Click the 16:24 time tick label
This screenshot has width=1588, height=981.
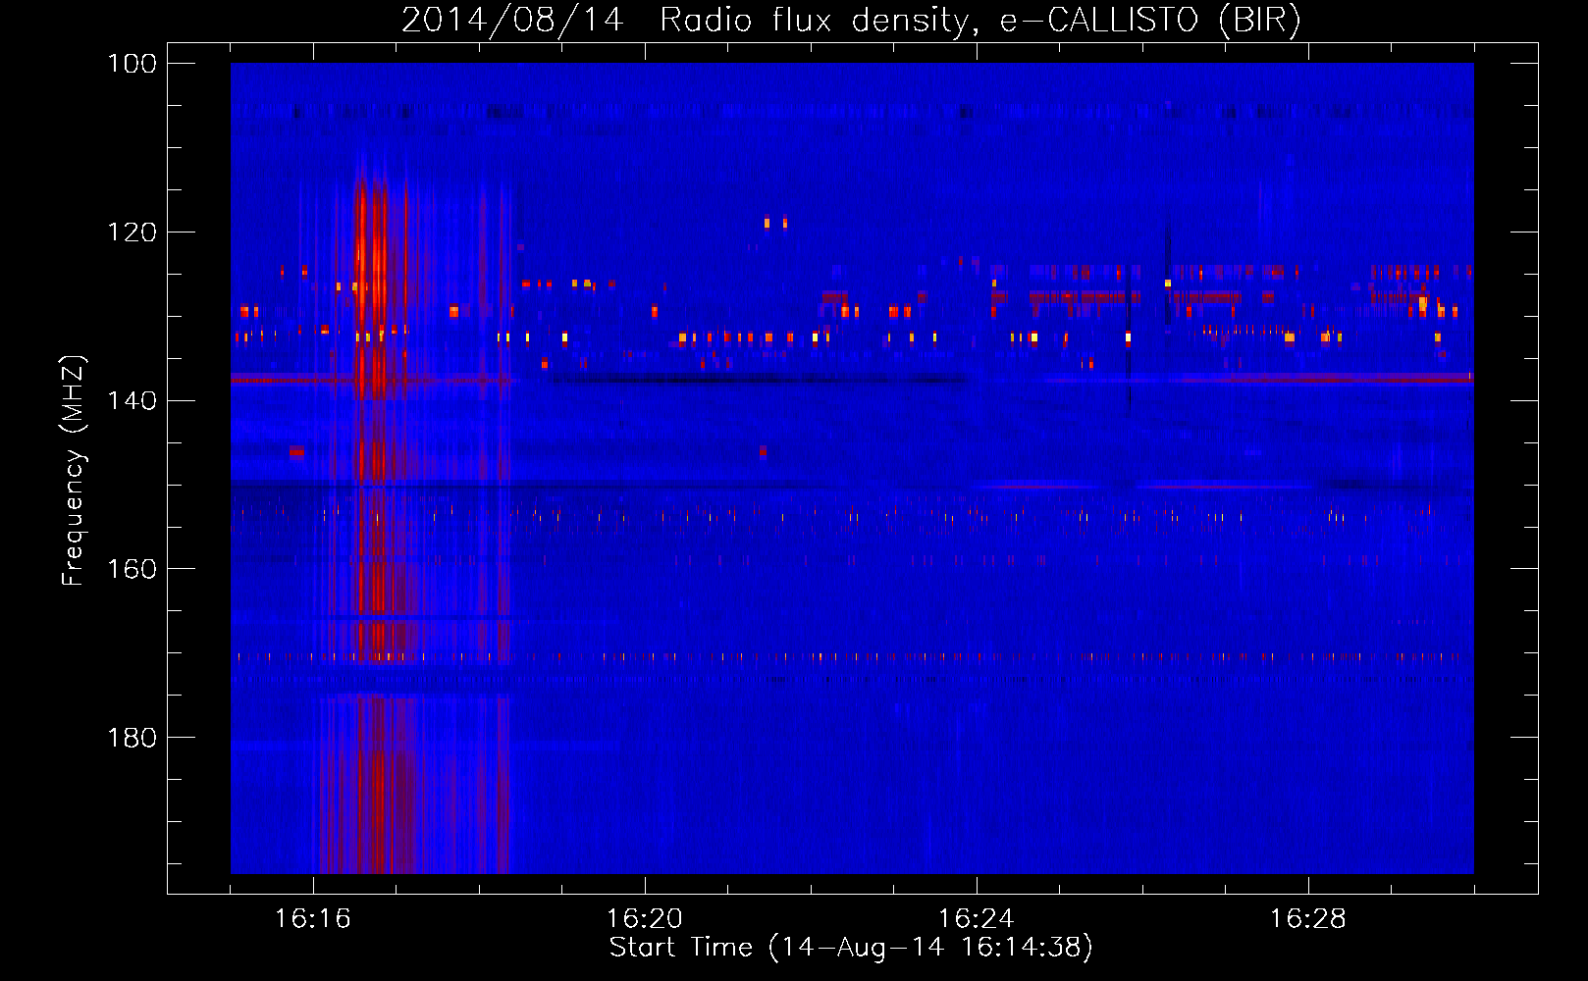pos(977,919)
